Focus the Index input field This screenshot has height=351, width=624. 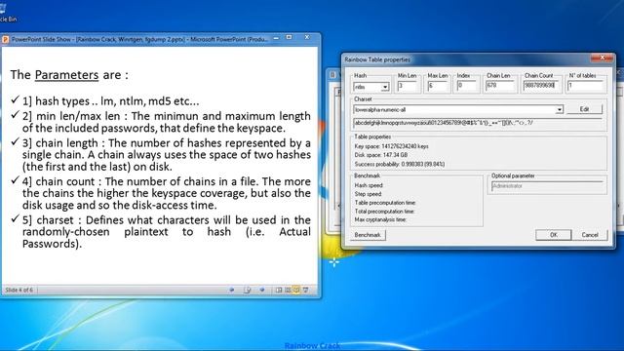[x=466, y=86]
